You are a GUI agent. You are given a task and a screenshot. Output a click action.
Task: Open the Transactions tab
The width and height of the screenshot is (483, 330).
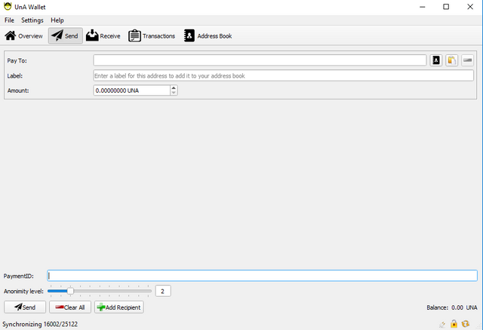[152, 36]
